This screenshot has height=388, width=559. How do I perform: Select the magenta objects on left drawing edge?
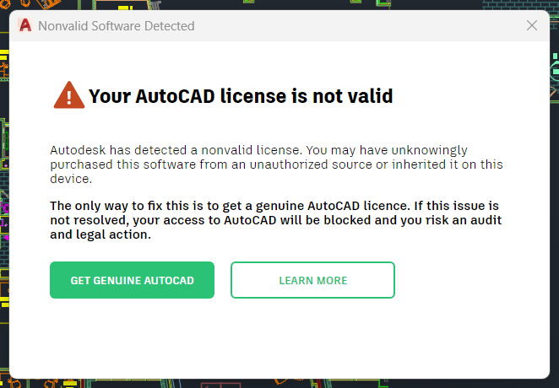pyautogui.click(x=4, y=219)
